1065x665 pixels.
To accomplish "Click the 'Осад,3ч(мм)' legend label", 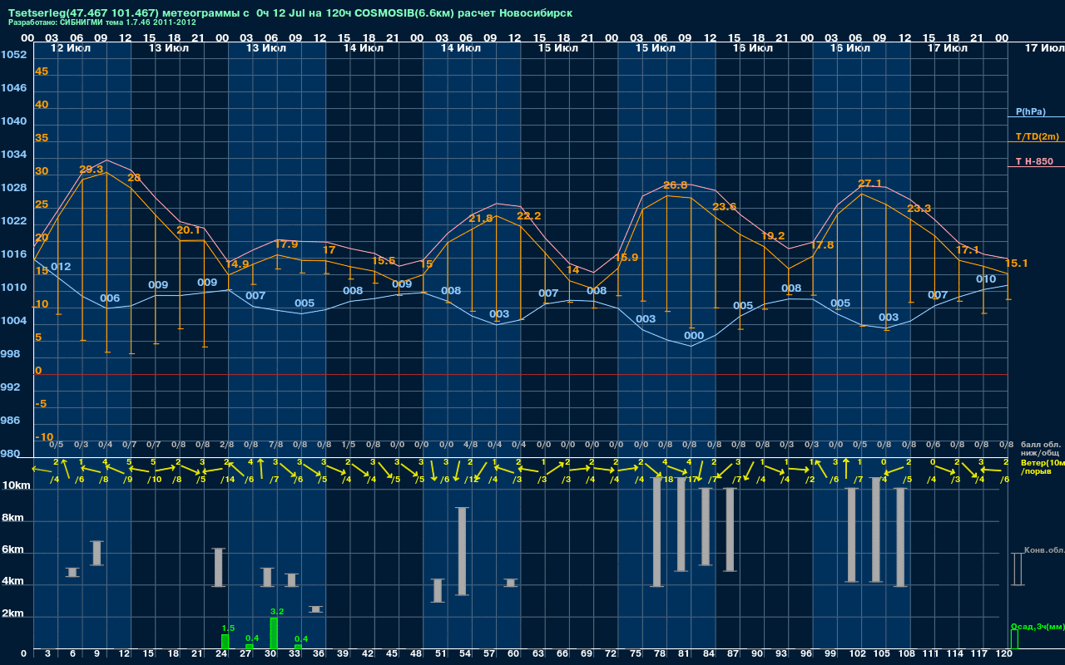I will point(1037,626).
